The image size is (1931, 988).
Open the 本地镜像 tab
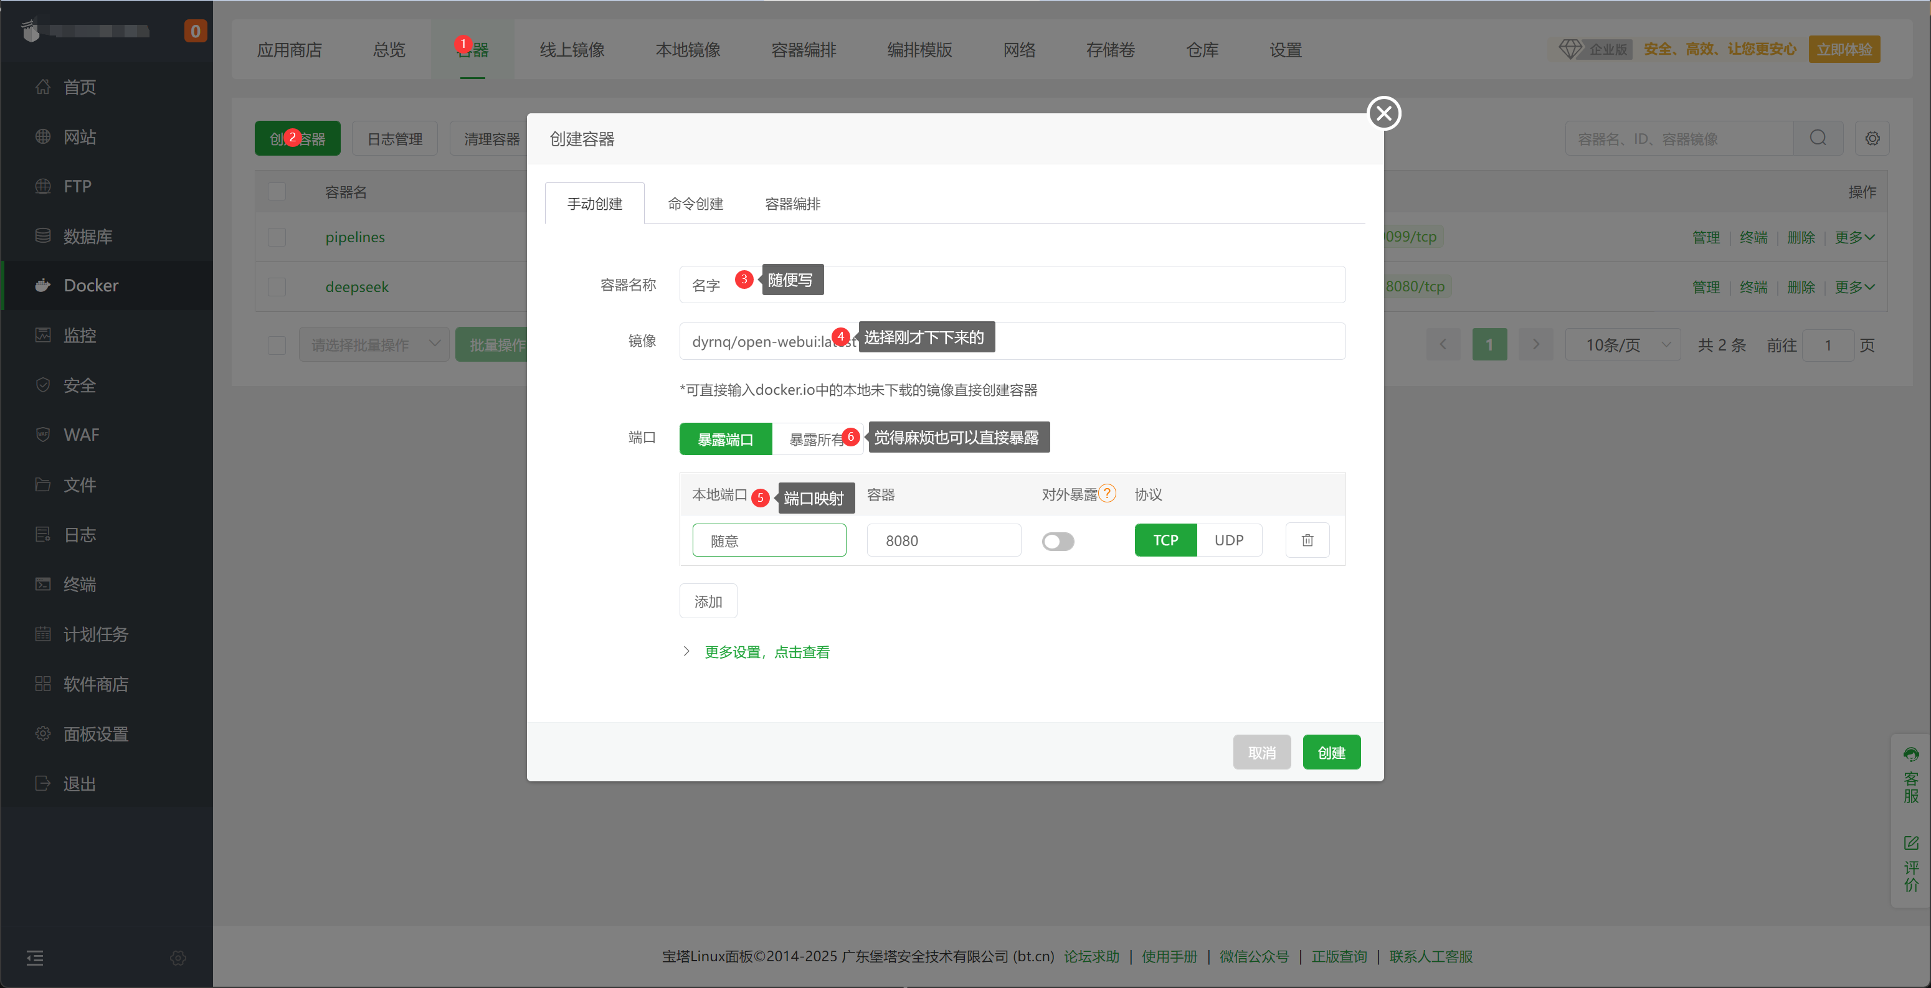688,50
